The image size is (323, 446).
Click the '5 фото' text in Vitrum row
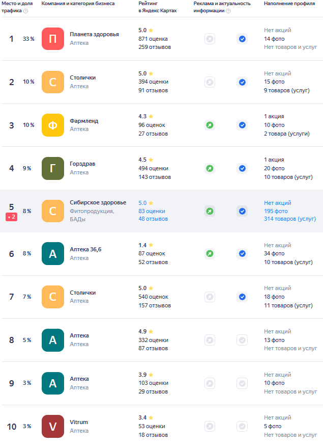[x=273, y=426]
